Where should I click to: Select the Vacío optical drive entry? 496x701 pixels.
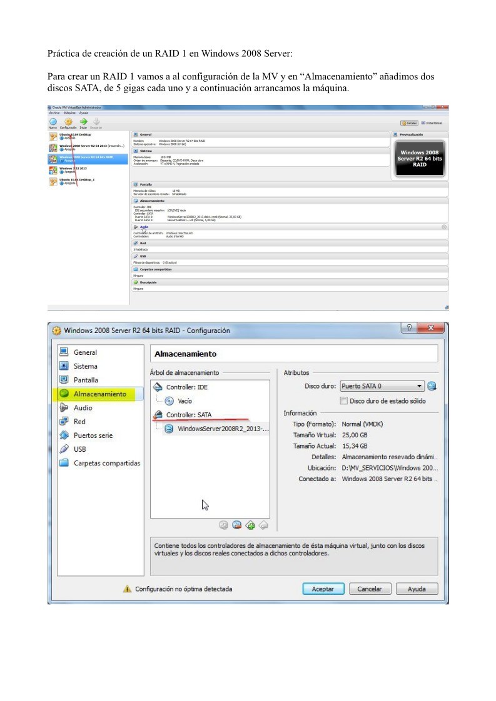pyautogui.click(x=185, y=401)
